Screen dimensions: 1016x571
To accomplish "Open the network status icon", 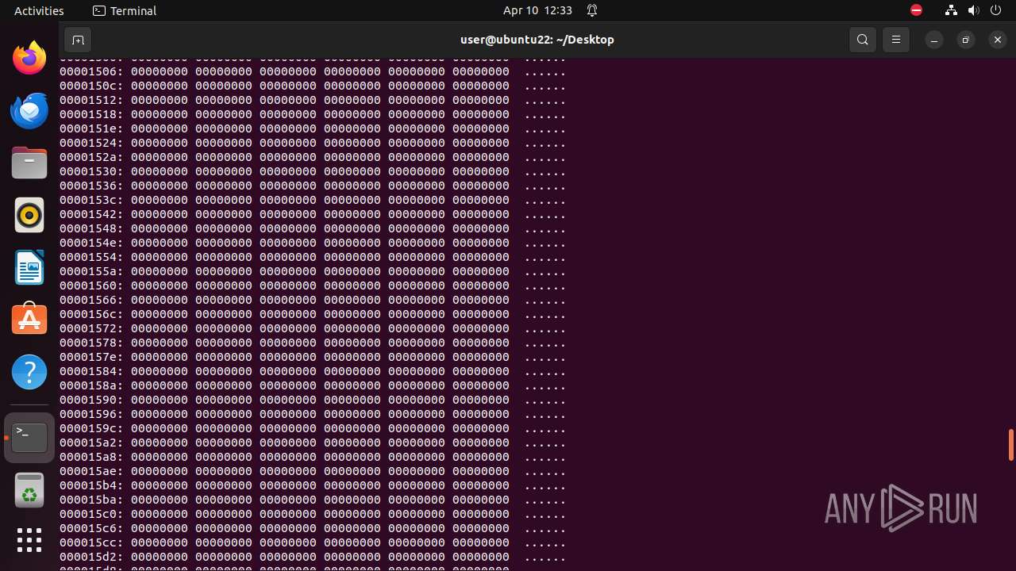I will [951, 10].
